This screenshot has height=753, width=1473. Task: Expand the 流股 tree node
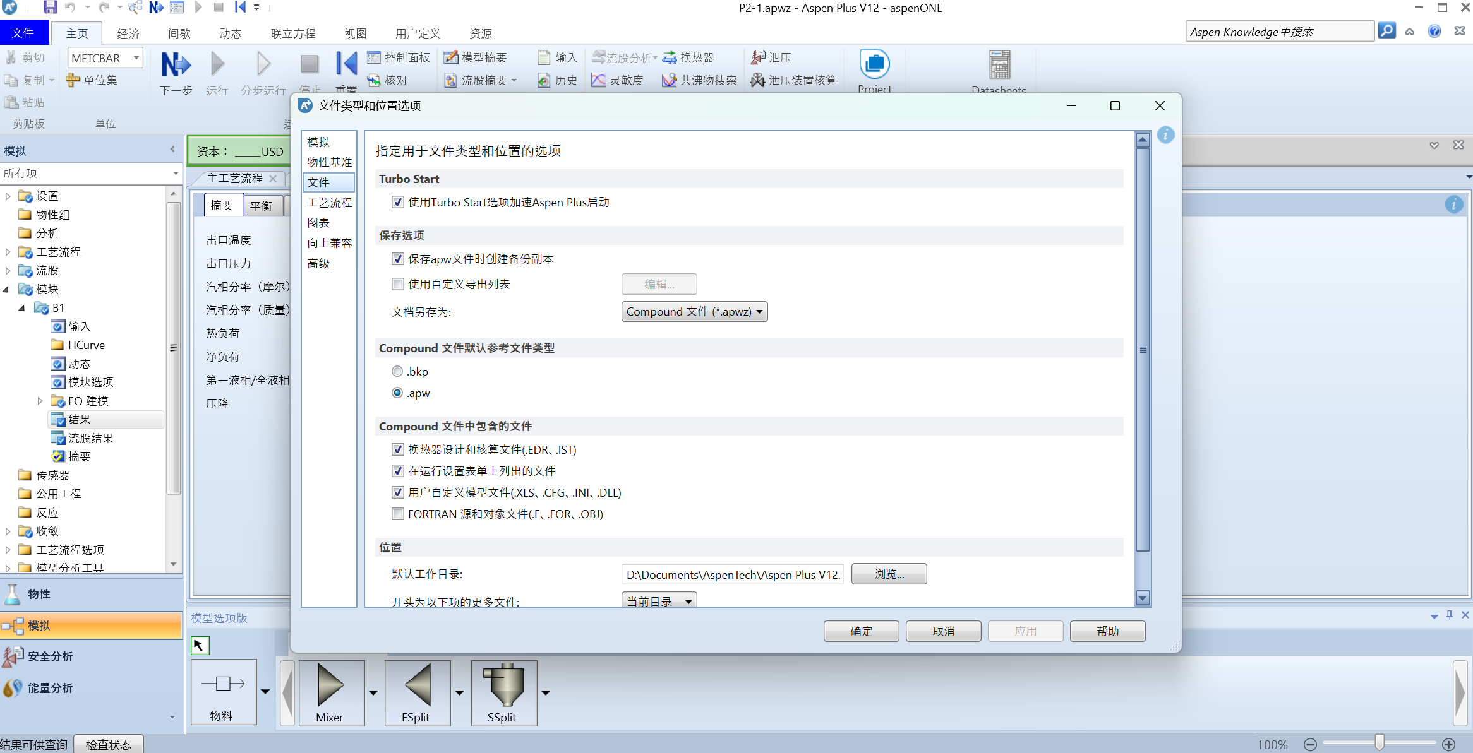tap(8, 271)
